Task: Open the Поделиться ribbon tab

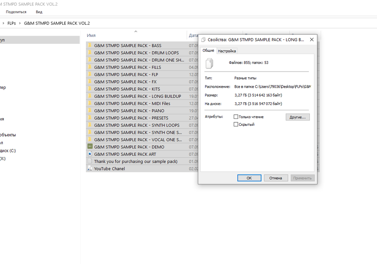Action: [x=16, y=12]
